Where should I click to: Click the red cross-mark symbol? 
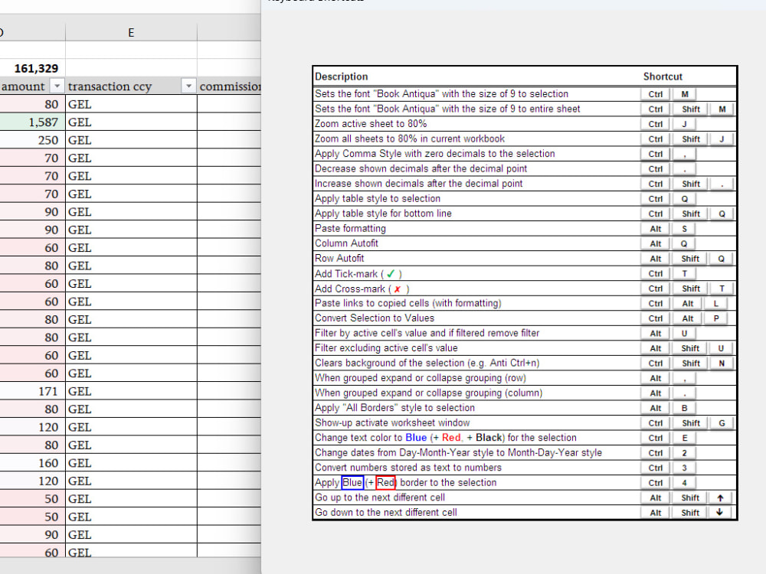(x=398, y=289)
